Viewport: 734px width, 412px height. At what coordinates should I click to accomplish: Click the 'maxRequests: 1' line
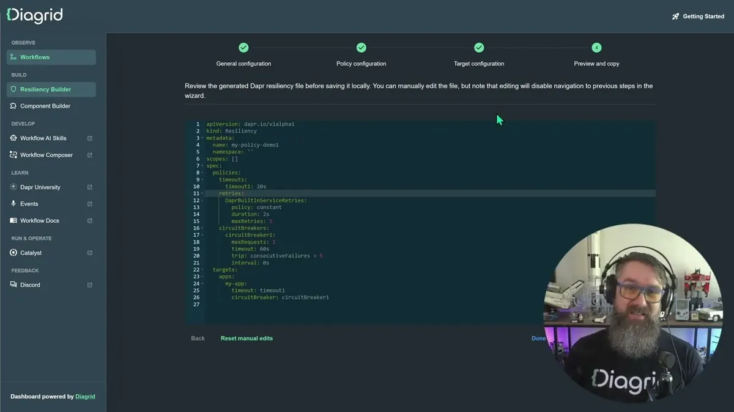click(253, 242)
